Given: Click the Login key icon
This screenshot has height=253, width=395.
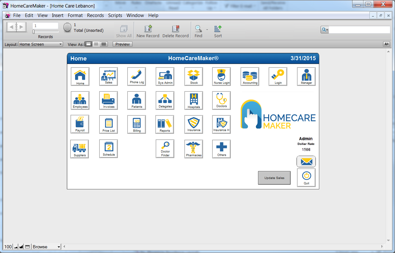Looking at the screenshot, I should 278,77.
